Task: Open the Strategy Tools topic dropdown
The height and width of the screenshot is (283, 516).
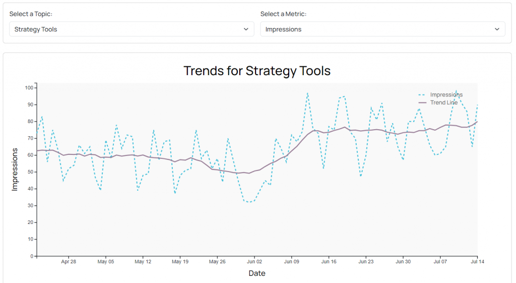Action: (x=131, y=29)
